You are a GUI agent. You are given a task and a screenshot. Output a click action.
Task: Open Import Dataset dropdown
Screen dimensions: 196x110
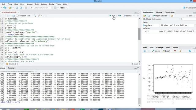168,16
